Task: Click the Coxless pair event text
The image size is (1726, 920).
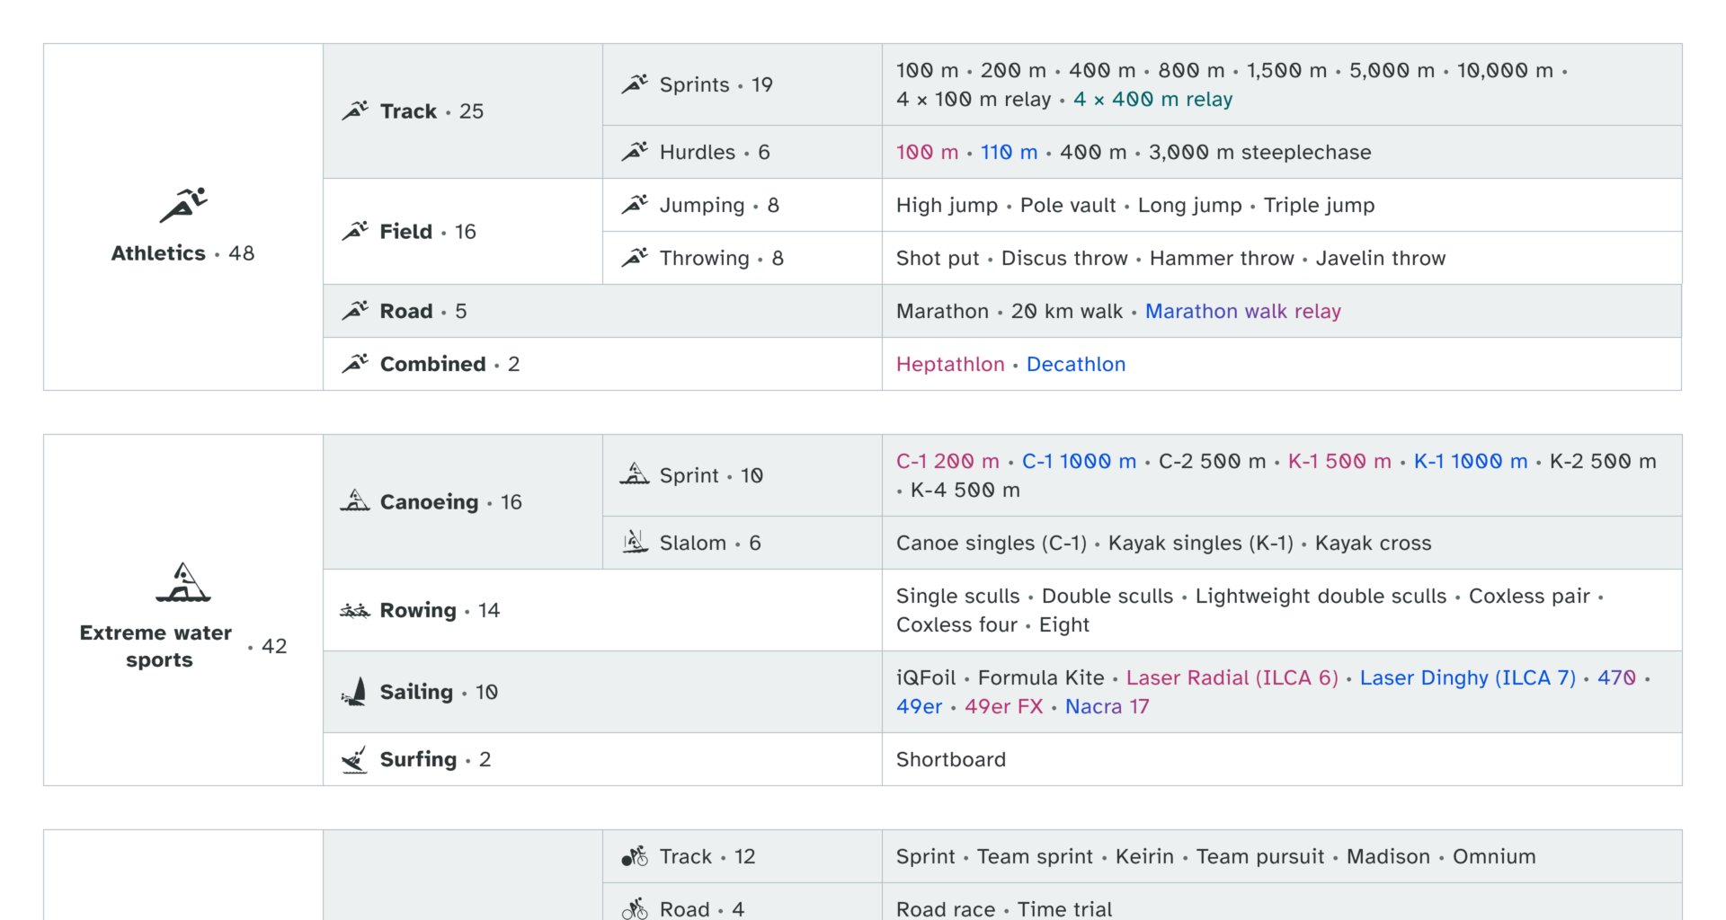Action: pyautogui.click(x=1529, y=596)
